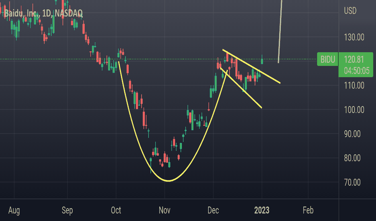This screenshot has width=376, height=221.
Task: Click the 80.00 price axis label
Action: 352,158
